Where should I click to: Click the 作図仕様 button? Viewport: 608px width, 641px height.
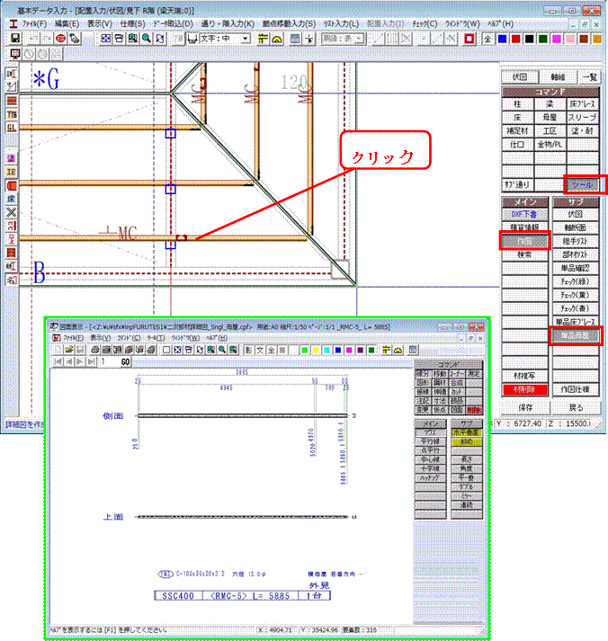pyautogui.click(x=576, y=389)
